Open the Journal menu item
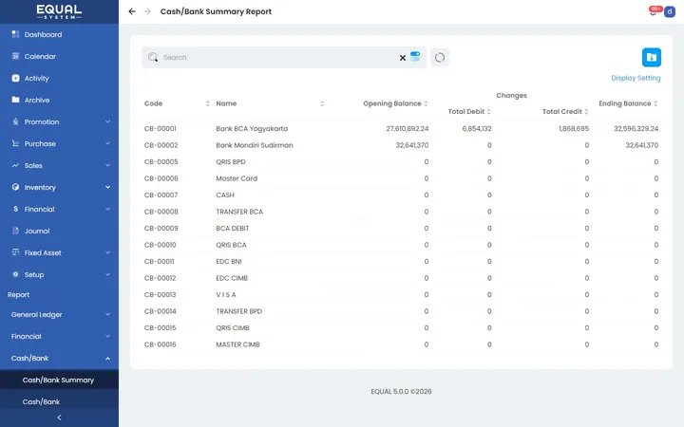The image size is (684, 427). 59,231
